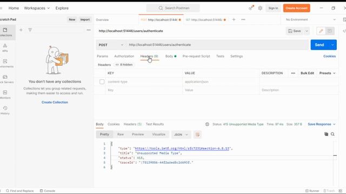
Task: Click the New button
Action: tap(72, 19)
